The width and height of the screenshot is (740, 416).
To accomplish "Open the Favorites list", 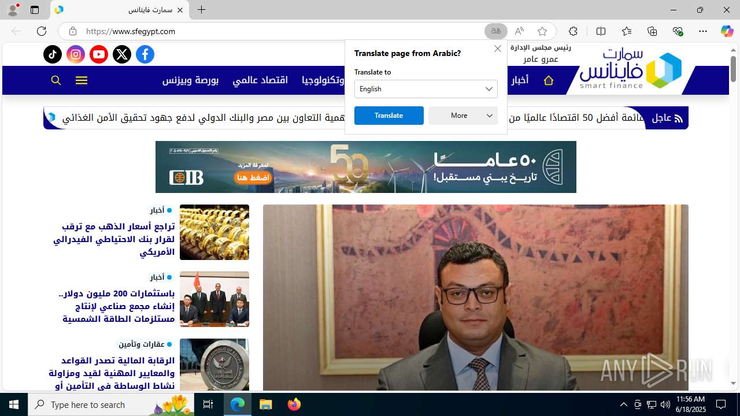I will click(627, 31).
